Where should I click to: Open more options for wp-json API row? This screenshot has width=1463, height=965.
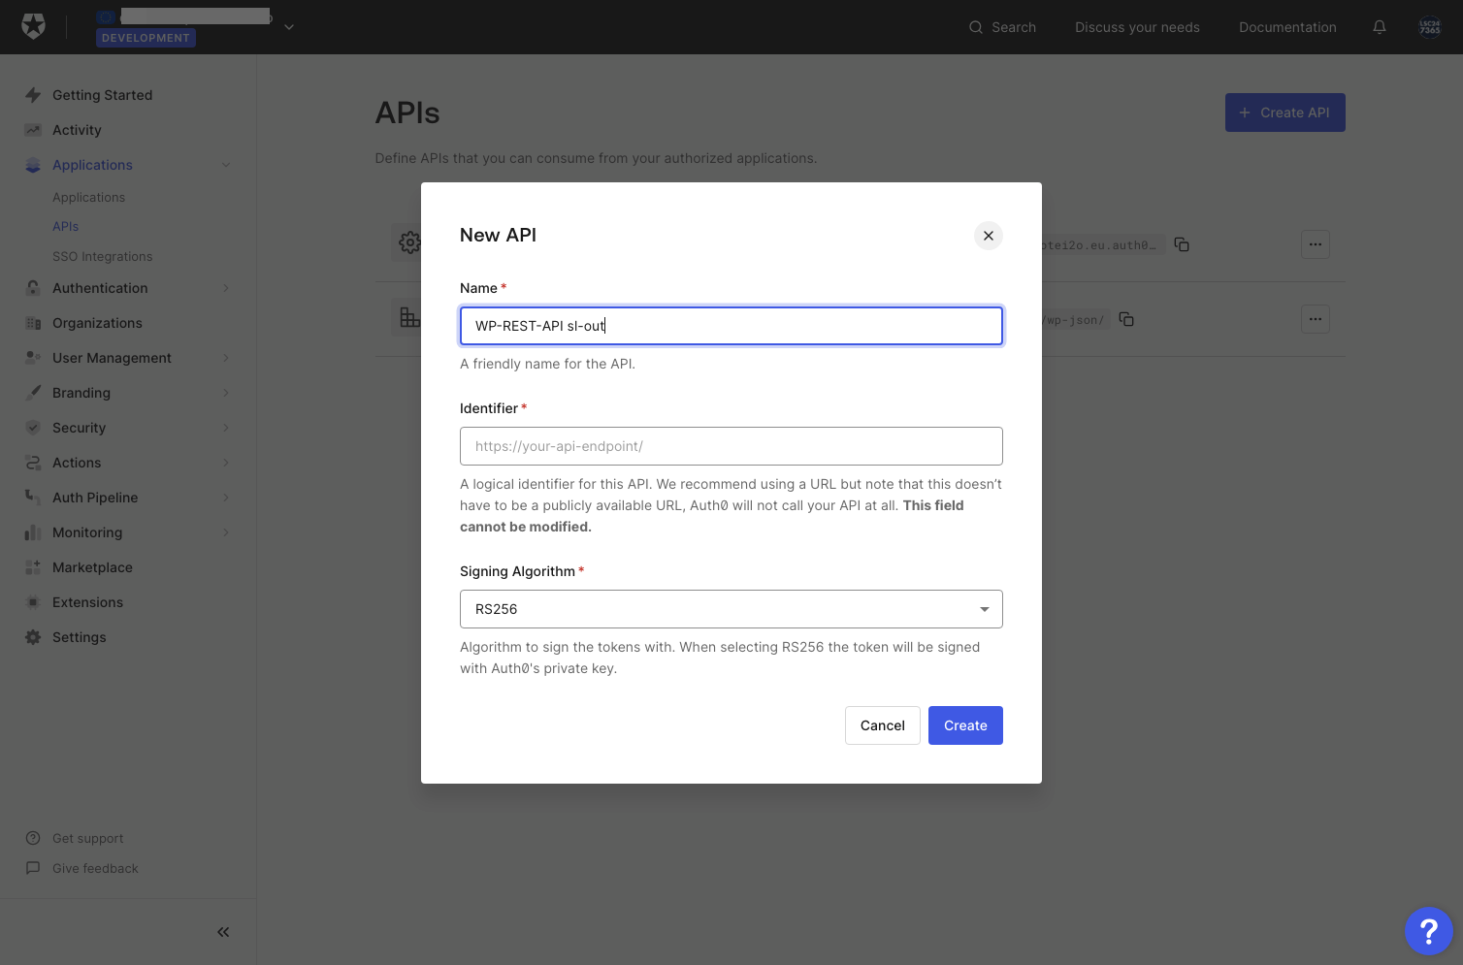[1316, 319]
